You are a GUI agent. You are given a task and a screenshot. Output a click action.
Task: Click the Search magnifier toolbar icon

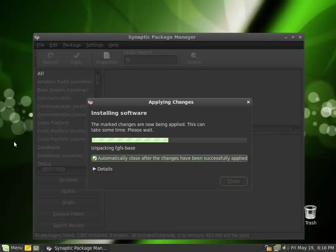coord(194,55)
